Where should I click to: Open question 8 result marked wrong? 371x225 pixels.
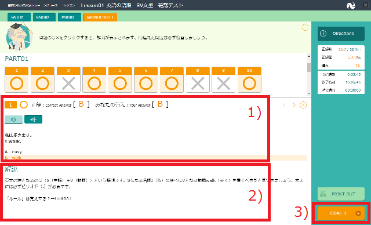click(x=198, y=79)
